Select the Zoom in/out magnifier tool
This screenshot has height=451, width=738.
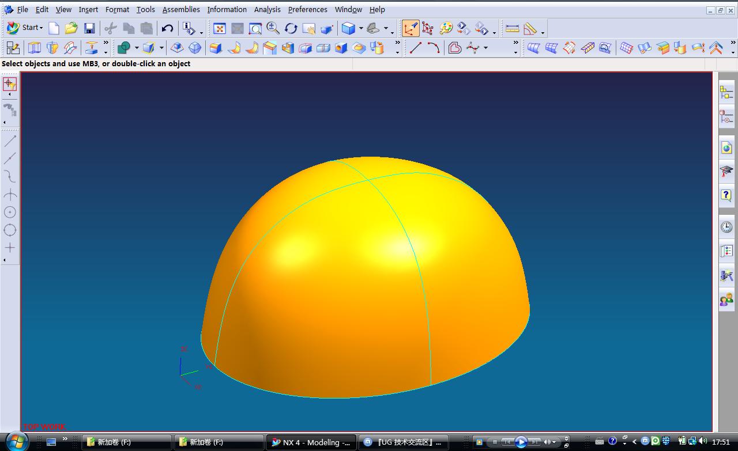coord(273,28)
